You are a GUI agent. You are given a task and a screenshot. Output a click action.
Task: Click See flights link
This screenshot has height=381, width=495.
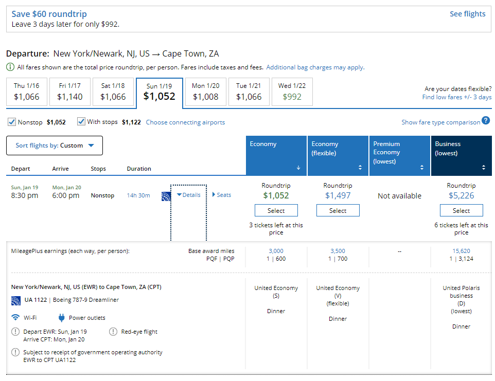[468, 14]
